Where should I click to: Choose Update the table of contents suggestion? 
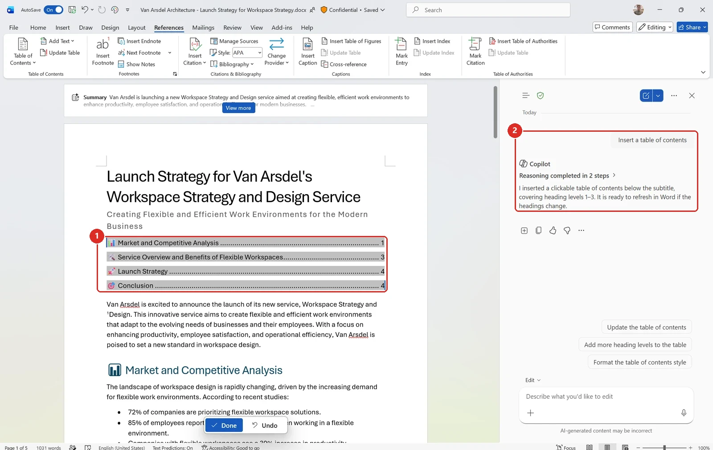coord(646,327)
